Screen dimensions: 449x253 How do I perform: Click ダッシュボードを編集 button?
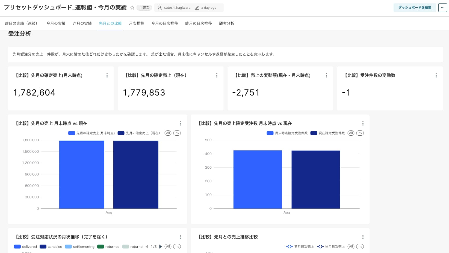(x=415, y=8)
